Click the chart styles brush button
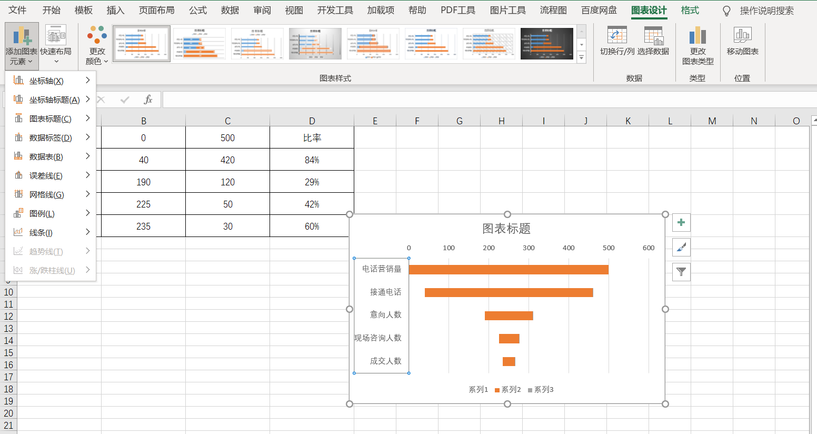 [x=681, y=248]
